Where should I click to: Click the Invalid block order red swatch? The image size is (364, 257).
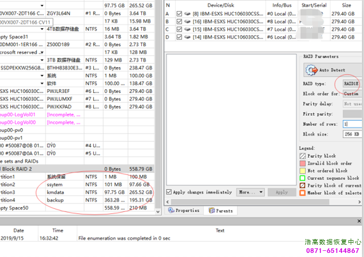(303, 163)
